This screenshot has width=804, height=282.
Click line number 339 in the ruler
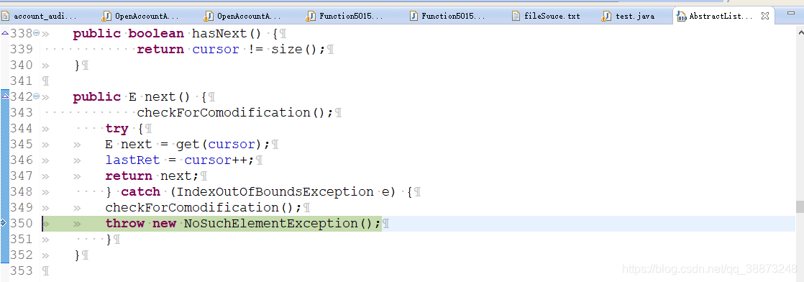coord(22,50)
